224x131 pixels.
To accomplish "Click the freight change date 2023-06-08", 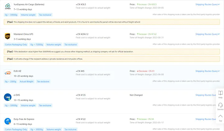I will click(x=158, y=75).
